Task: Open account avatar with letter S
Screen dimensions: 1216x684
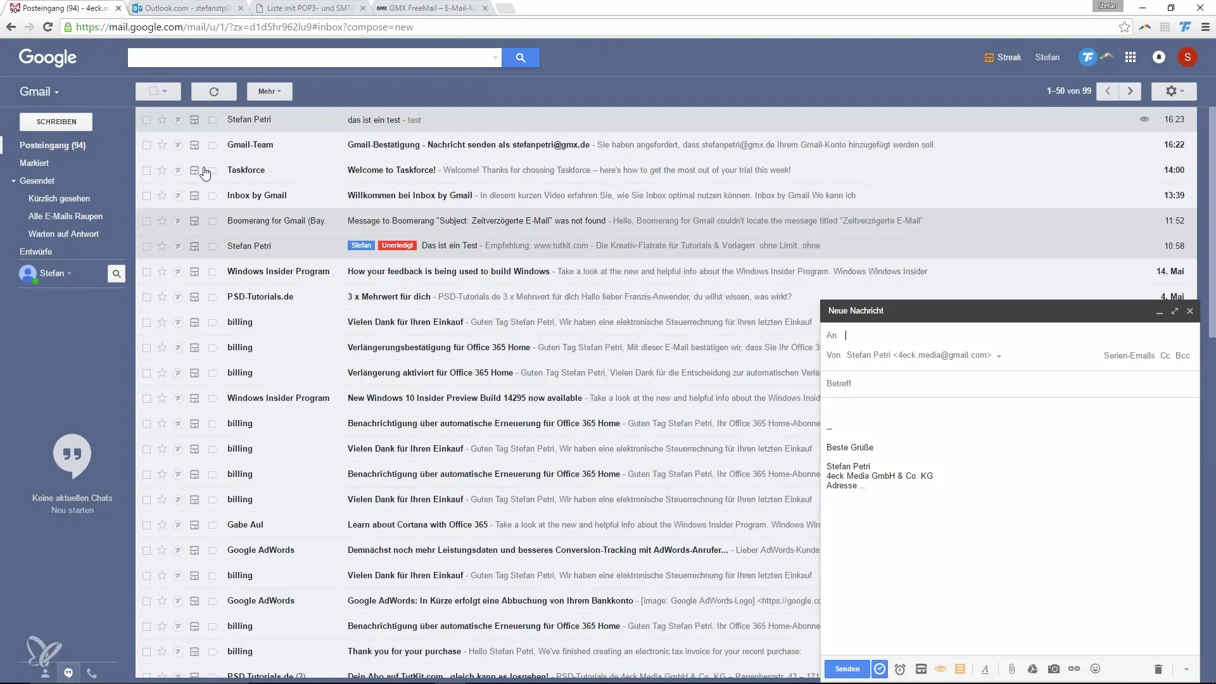Action: click(1187, 58)
